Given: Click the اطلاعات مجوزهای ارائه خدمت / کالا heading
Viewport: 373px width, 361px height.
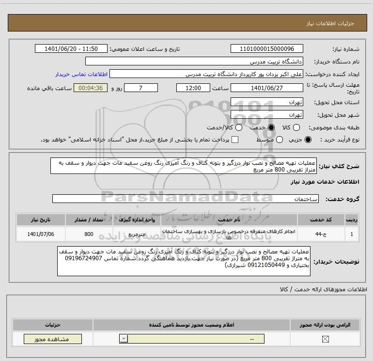Looking at the screenshot, I should (323, 289).
